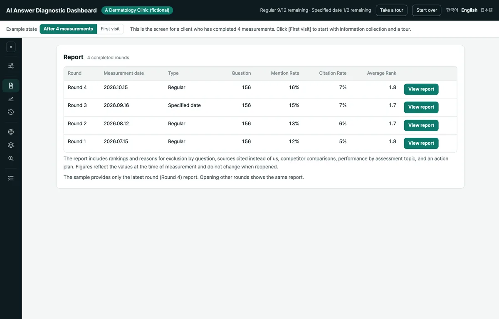Click the date 2026.07.15
The width and height of the screenshot is (499, 319).
tap(116, 141)
